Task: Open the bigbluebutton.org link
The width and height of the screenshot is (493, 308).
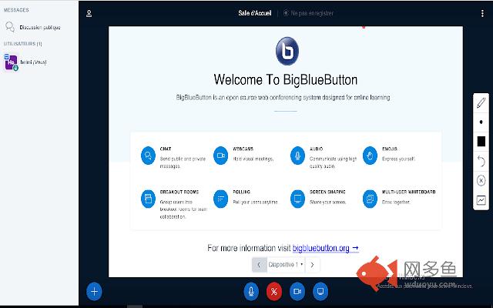Action: pos(325,248)
